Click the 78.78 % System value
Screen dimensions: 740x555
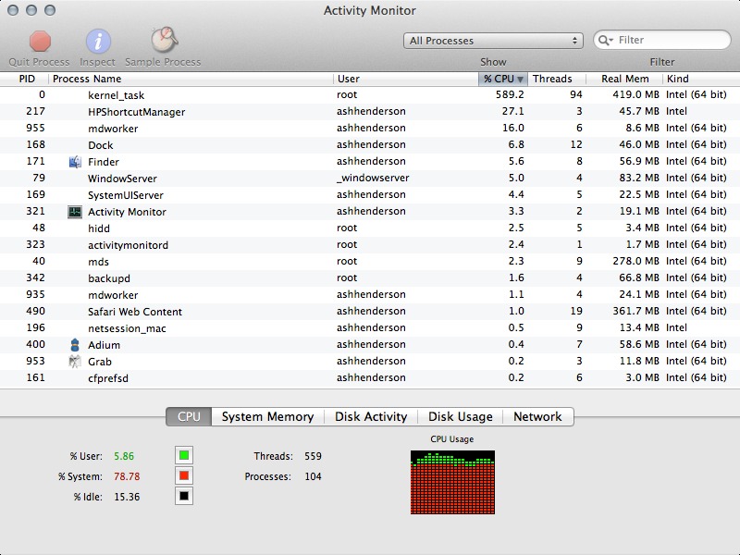click(127, 476)
